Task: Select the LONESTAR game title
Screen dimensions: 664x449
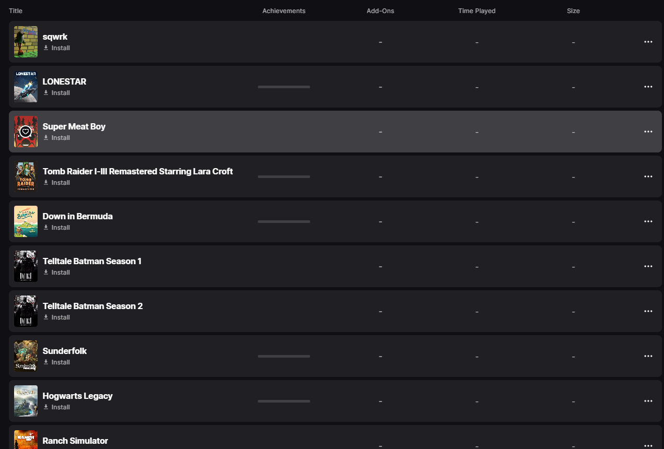Action: tap(64, 81)
